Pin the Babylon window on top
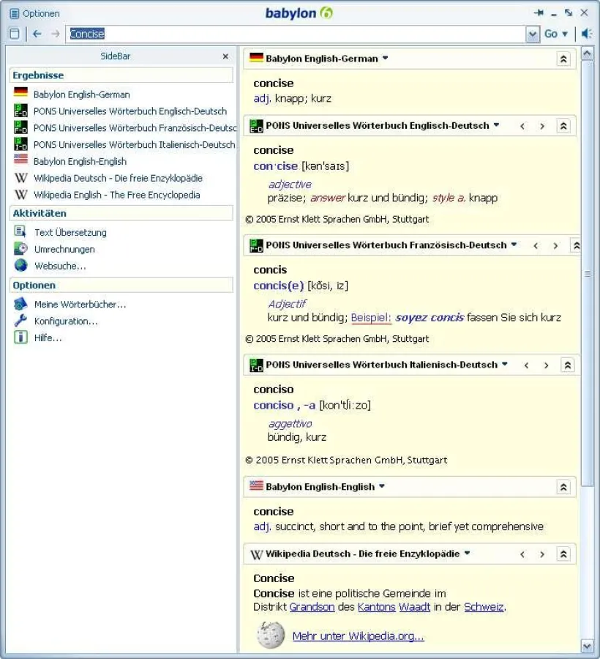The image size is (600, 659). [539, 13]
